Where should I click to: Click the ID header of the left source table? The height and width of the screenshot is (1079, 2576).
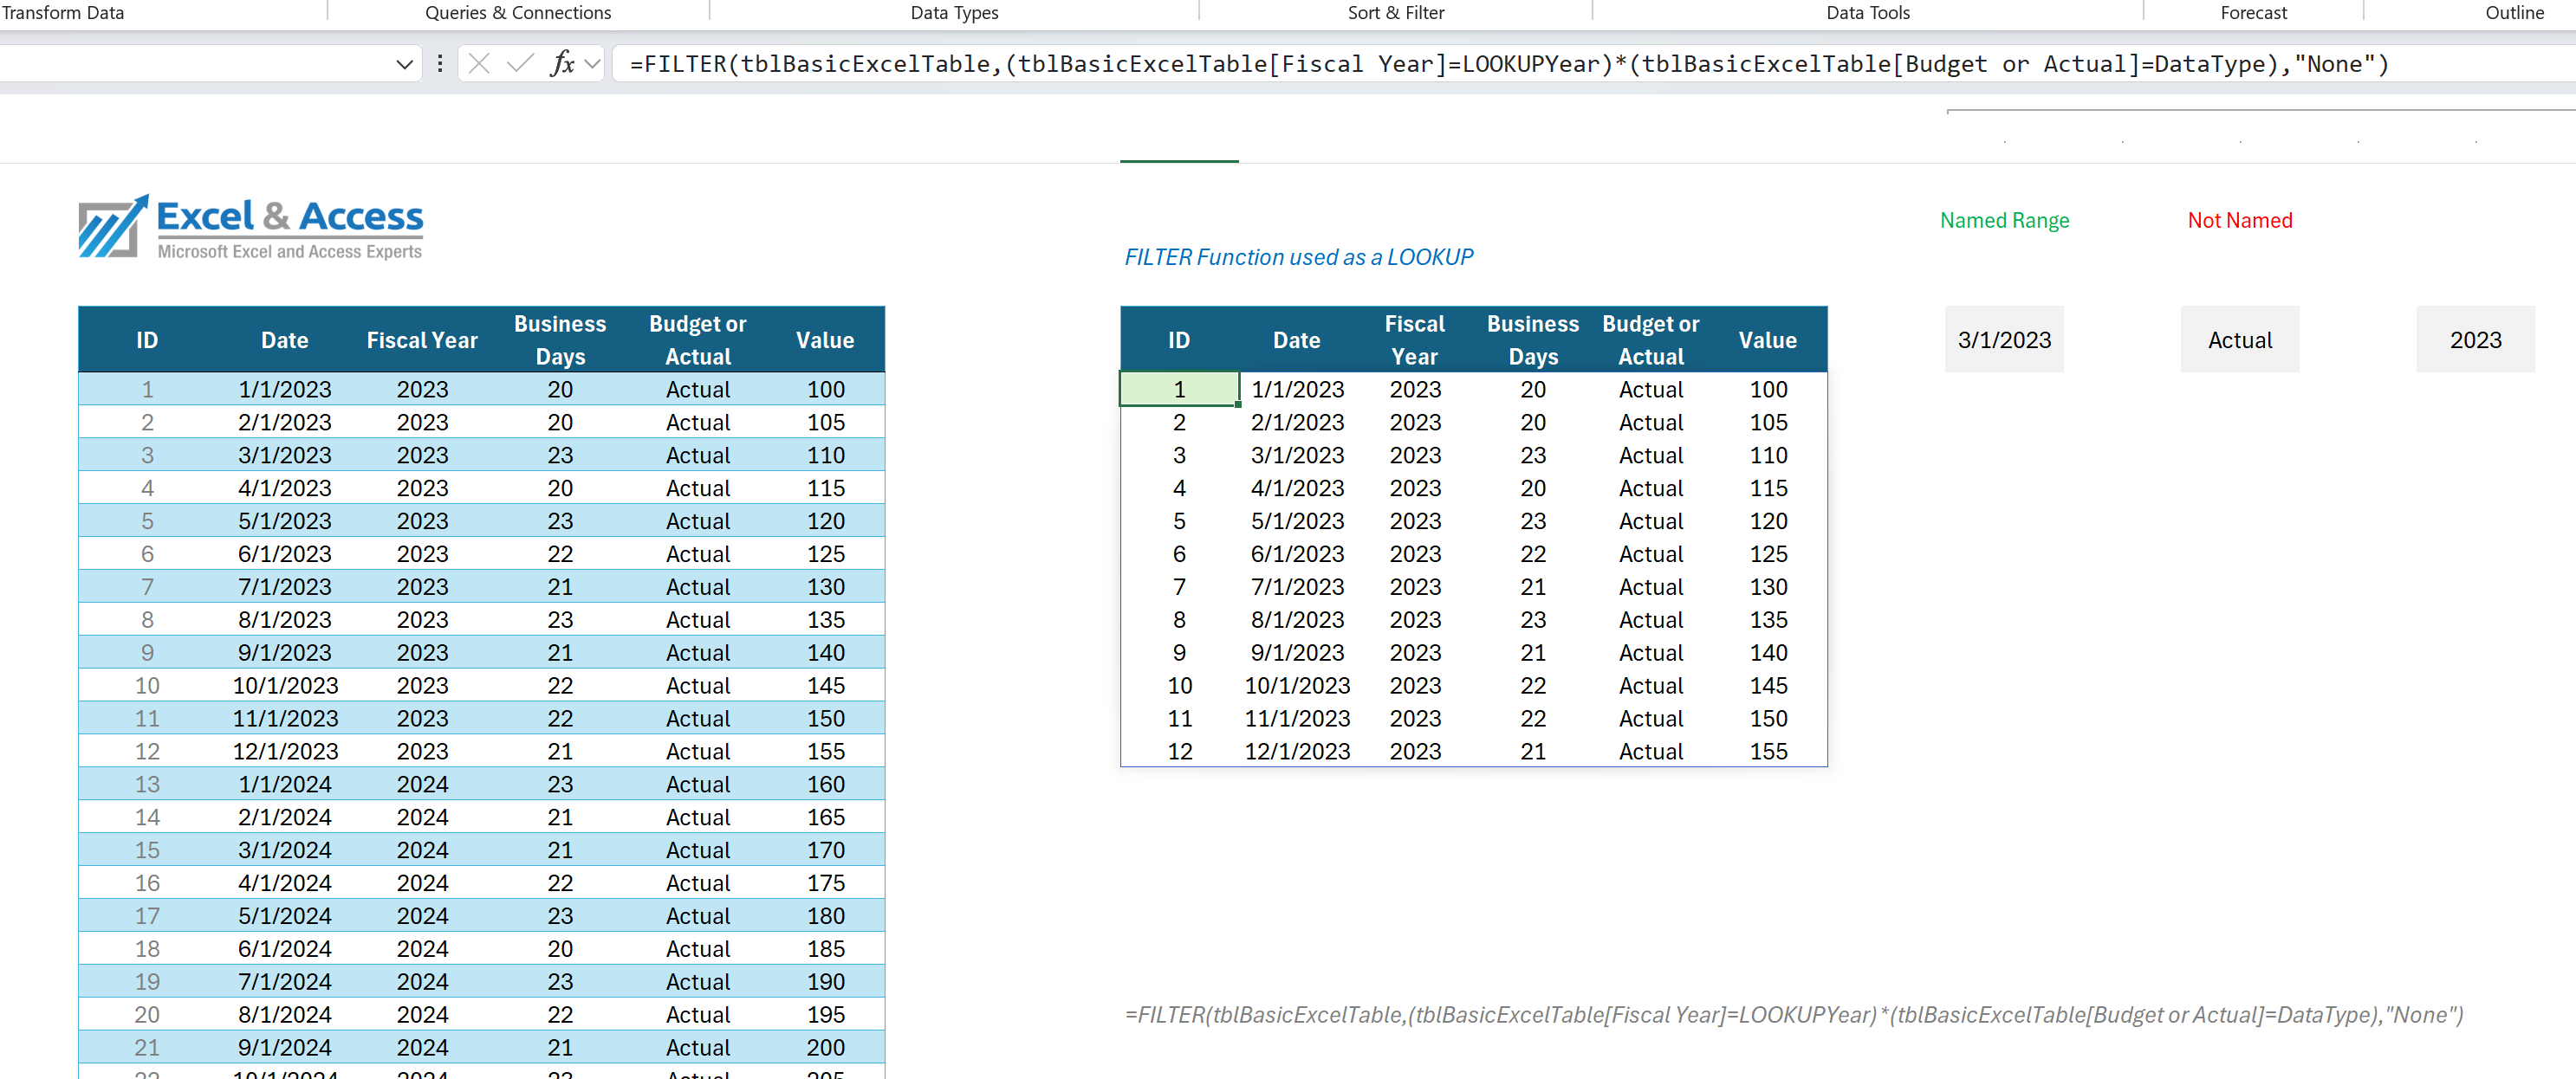[147, 339]
